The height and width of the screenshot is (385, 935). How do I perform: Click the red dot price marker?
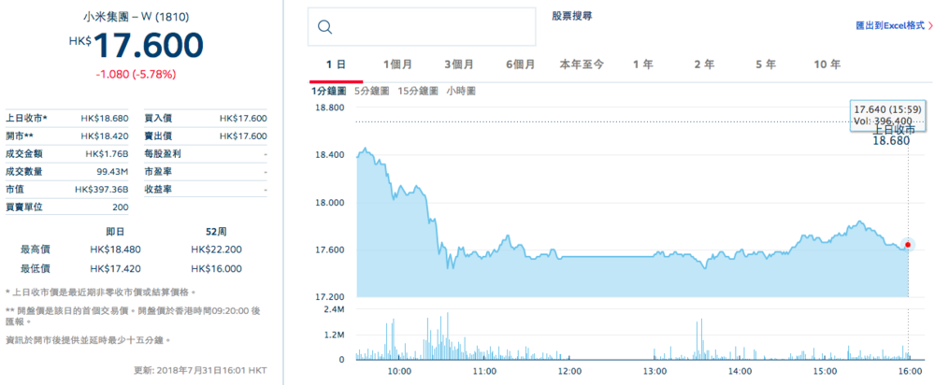(908, 245)
